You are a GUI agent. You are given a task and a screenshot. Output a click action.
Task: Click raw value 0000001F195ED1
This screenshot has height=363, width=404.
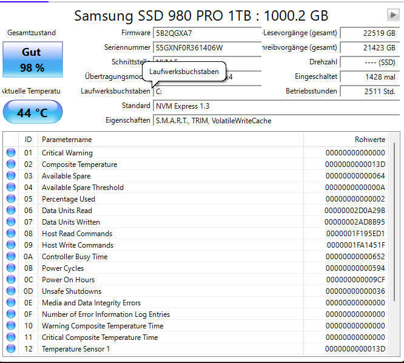355,234
